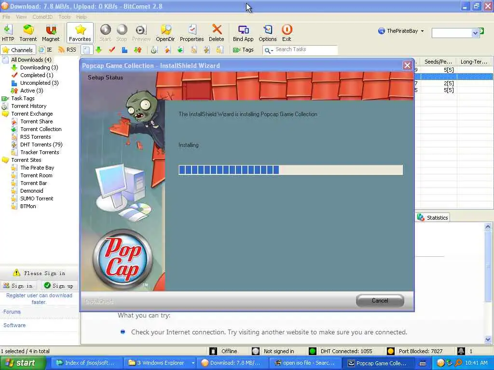The width and height of the screenshot is (494, 370).
Task: Expand Torrent Exchange folder
Action: coord(32,114)
